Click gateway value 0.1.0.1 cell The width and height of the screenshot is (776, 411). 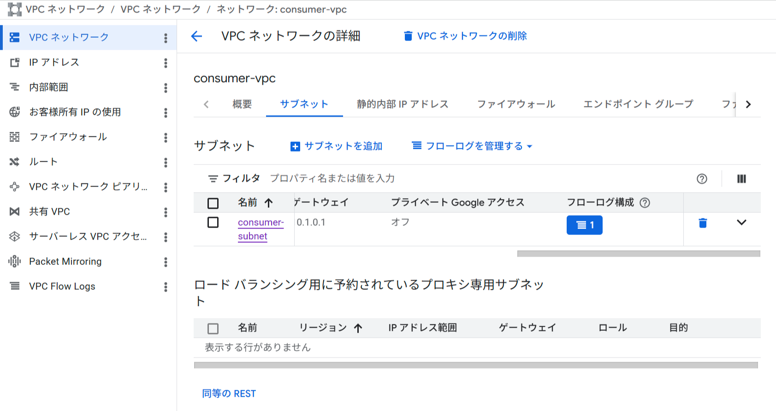[311, 222]
